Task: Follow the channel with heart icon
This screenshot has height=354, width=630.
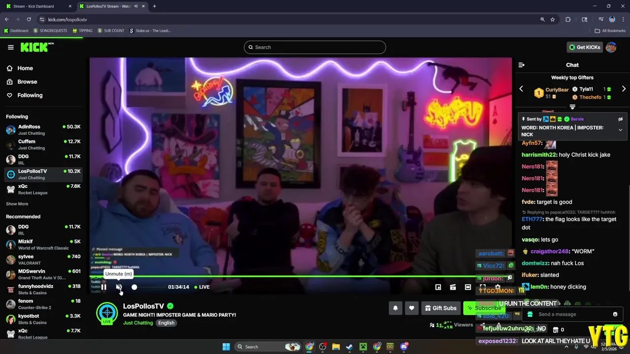Action: [411, 308]
